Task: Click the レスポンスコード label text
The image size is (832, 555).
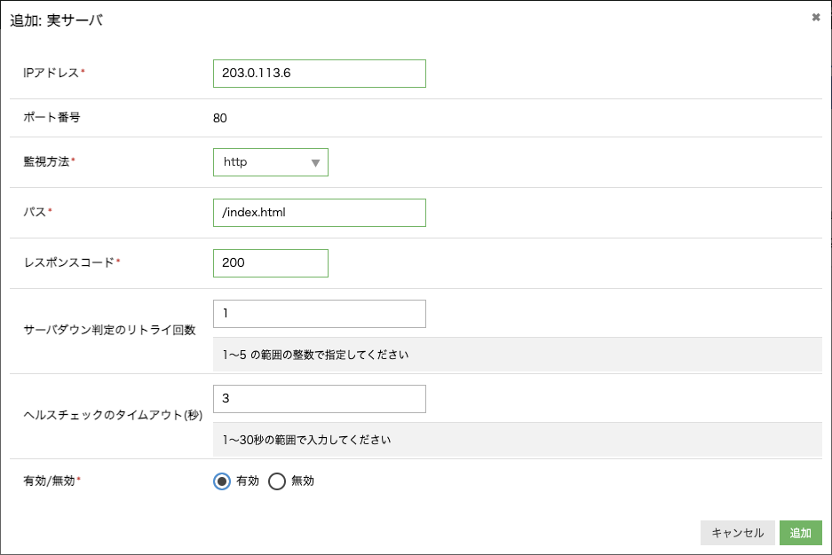Action: click(69, 262)
